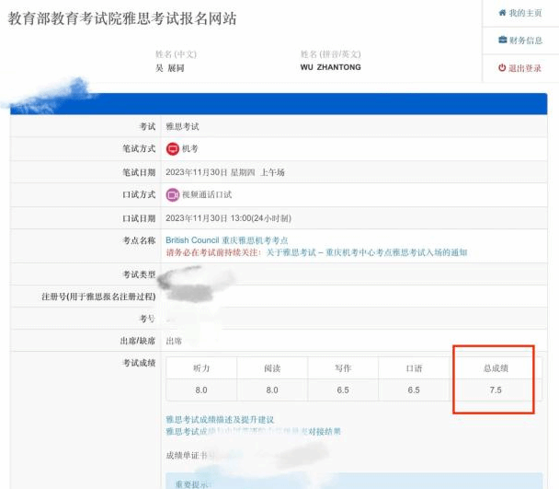Click the 口语 score 6.5 cell
This screenshot has width=559, height=489.
414,390
